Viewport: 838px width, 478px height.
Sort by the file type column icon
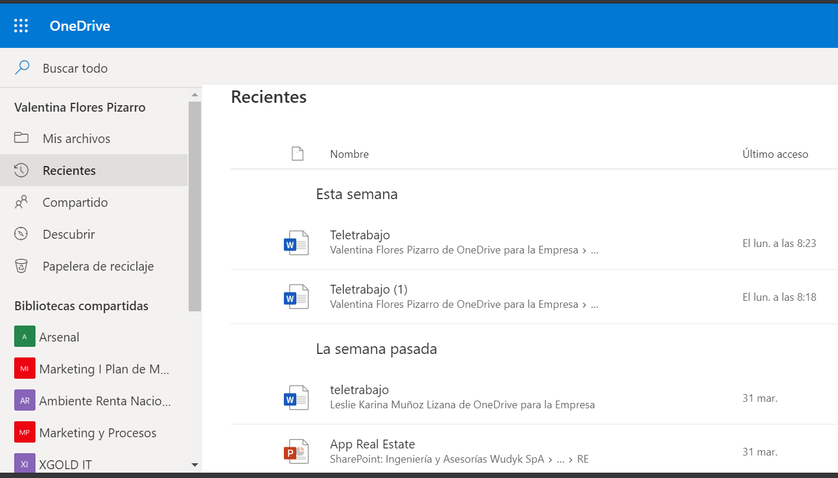pos(297,154)
